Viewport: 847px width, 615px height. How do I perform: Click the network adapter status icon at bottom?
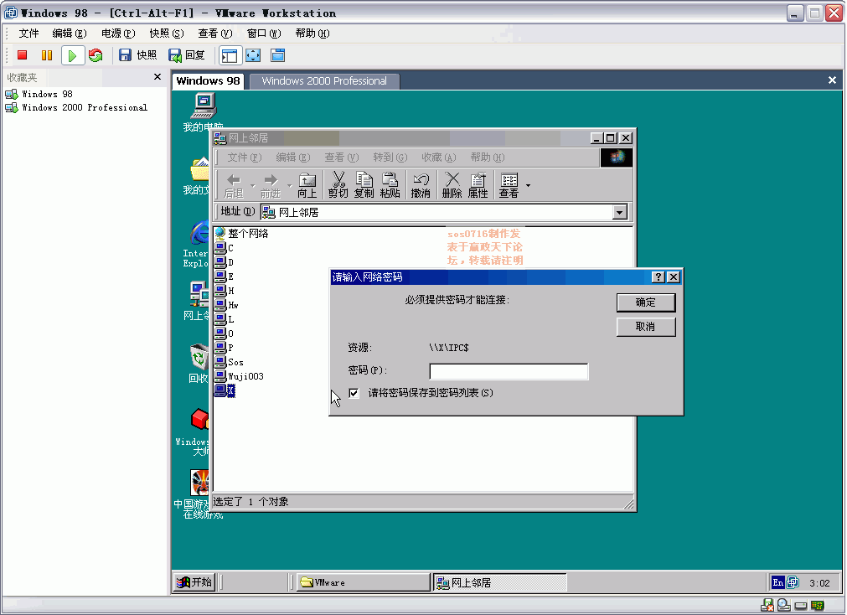819,605
